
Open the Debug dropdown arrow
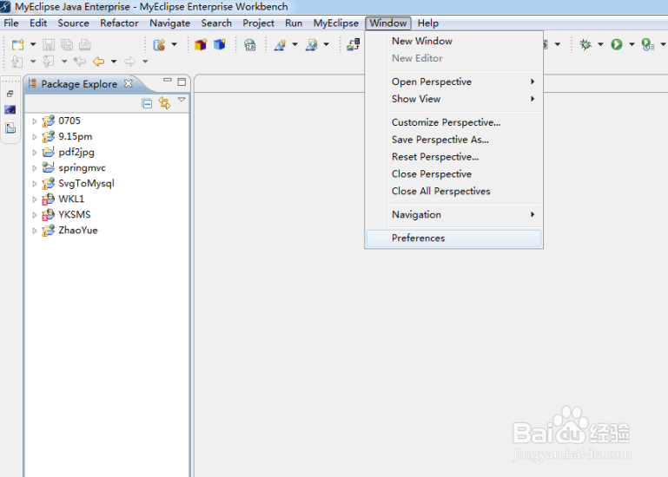coord(601,44)
